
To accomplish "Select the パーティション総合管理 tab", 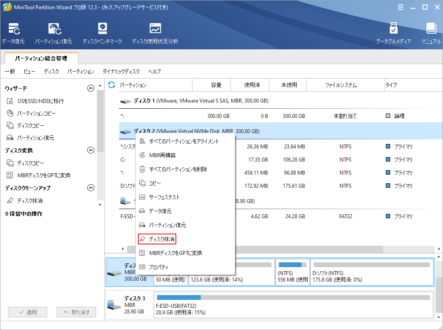I will click(41, 58).
